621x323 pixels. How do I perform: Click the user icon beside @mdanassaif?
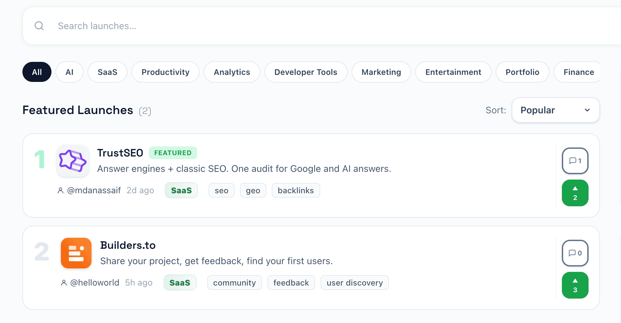[x=60, y=191]
